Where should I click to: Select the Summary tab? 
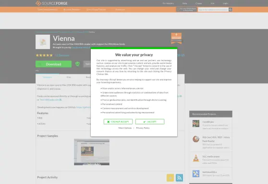pyautogui.click(x=48, y=77)
